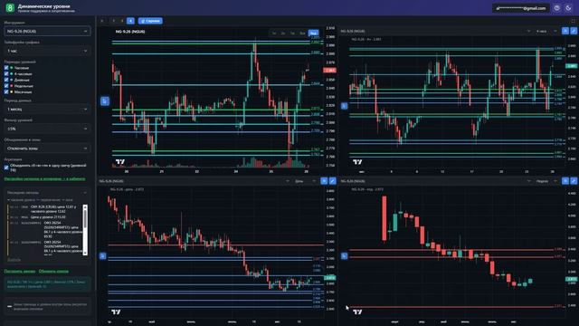Click first blue icon button in top-right chart header
This screenshot has height=326, width=579.
click(565, 31)
